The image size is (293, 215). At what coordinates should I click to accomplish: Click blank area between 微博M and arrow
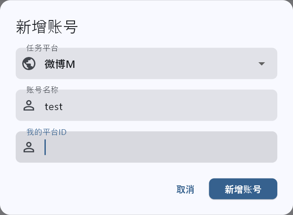coord(166,64)
